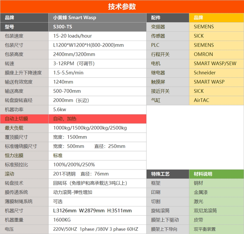Click the 技术参数 title header
This screenshot has width=244, height=234.
pyautogui.click(x=122, y=7)
